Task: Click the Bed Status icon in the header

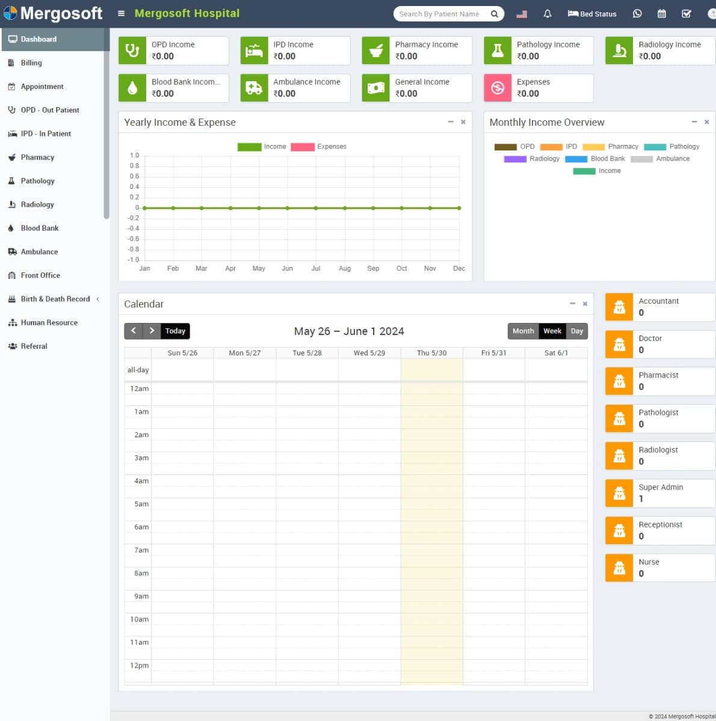Action: [591, 14]
